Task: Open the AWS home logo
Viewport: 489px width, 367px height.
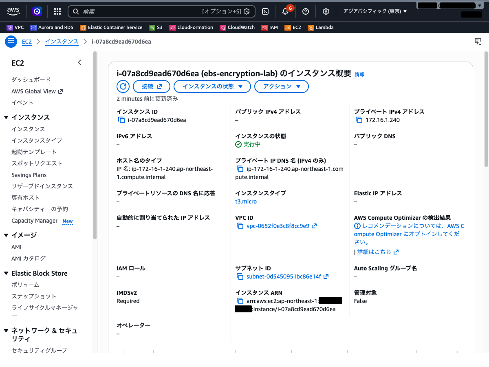Action: (13, 11)
